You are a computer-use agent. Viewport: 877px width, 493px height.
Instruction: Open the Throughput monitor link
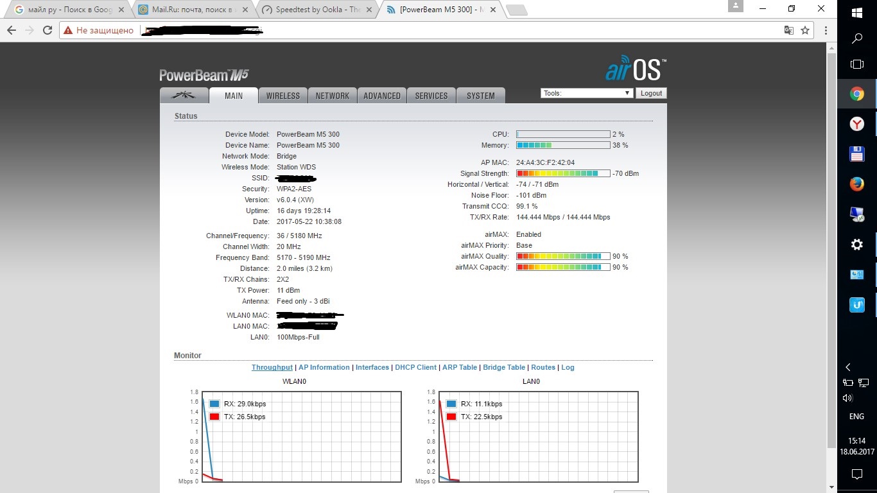pos(272,368)
